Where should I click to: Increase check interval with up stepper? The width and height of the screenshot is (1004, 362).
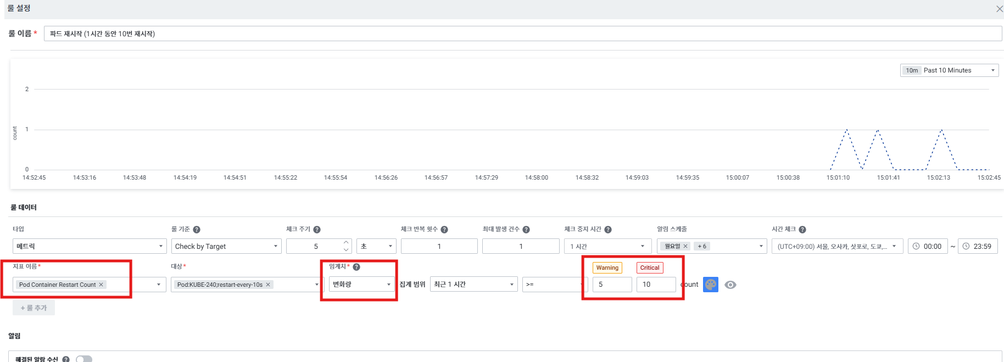click(x=346, y=243)
